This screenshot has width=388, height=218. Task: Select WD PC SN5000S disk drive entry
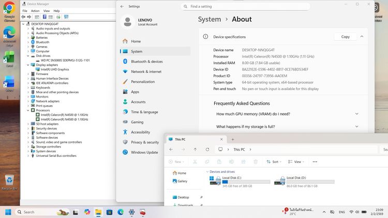pyautogui.click(x=65, y=61)
